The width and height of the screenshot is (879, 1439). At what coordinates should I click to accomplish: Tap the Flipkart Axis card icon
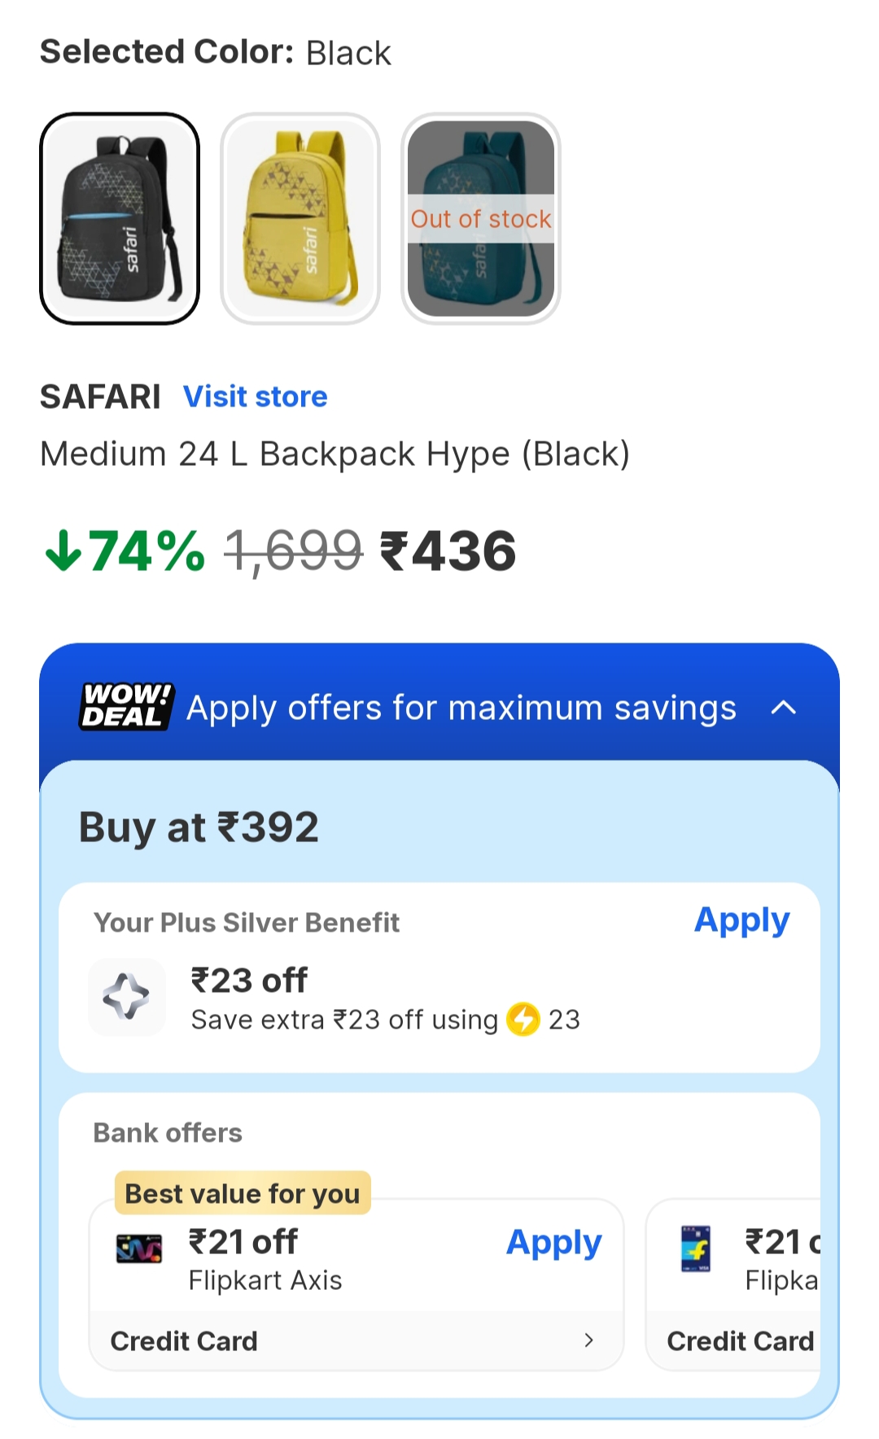click(139, 1248)
